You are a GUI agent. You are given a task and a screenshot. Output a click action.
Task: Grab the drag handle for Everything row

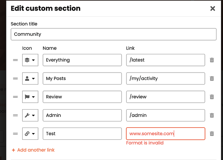(x=15, y=60)
